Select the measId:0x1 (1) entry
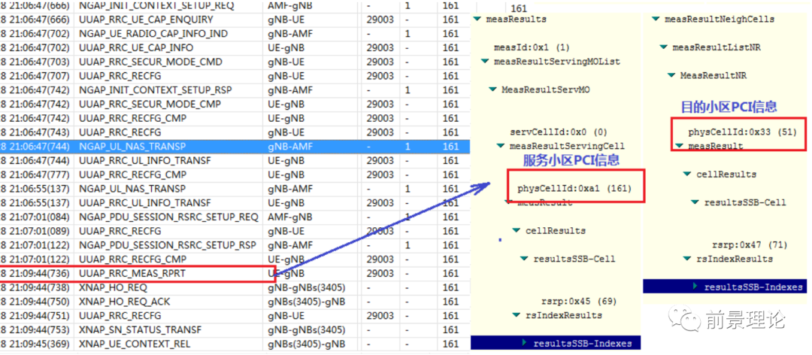The height and width of the screenshot is (355, 812). [x=532, y=47]
